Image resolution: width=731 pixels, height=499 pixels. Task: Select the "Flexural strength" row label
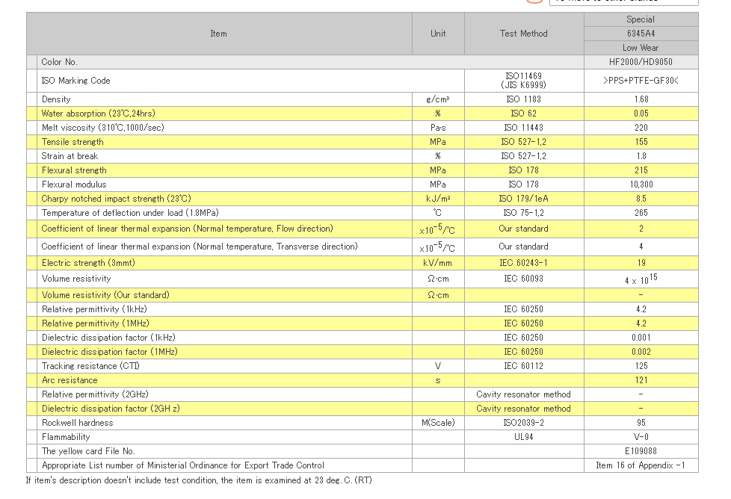point(74,170)
